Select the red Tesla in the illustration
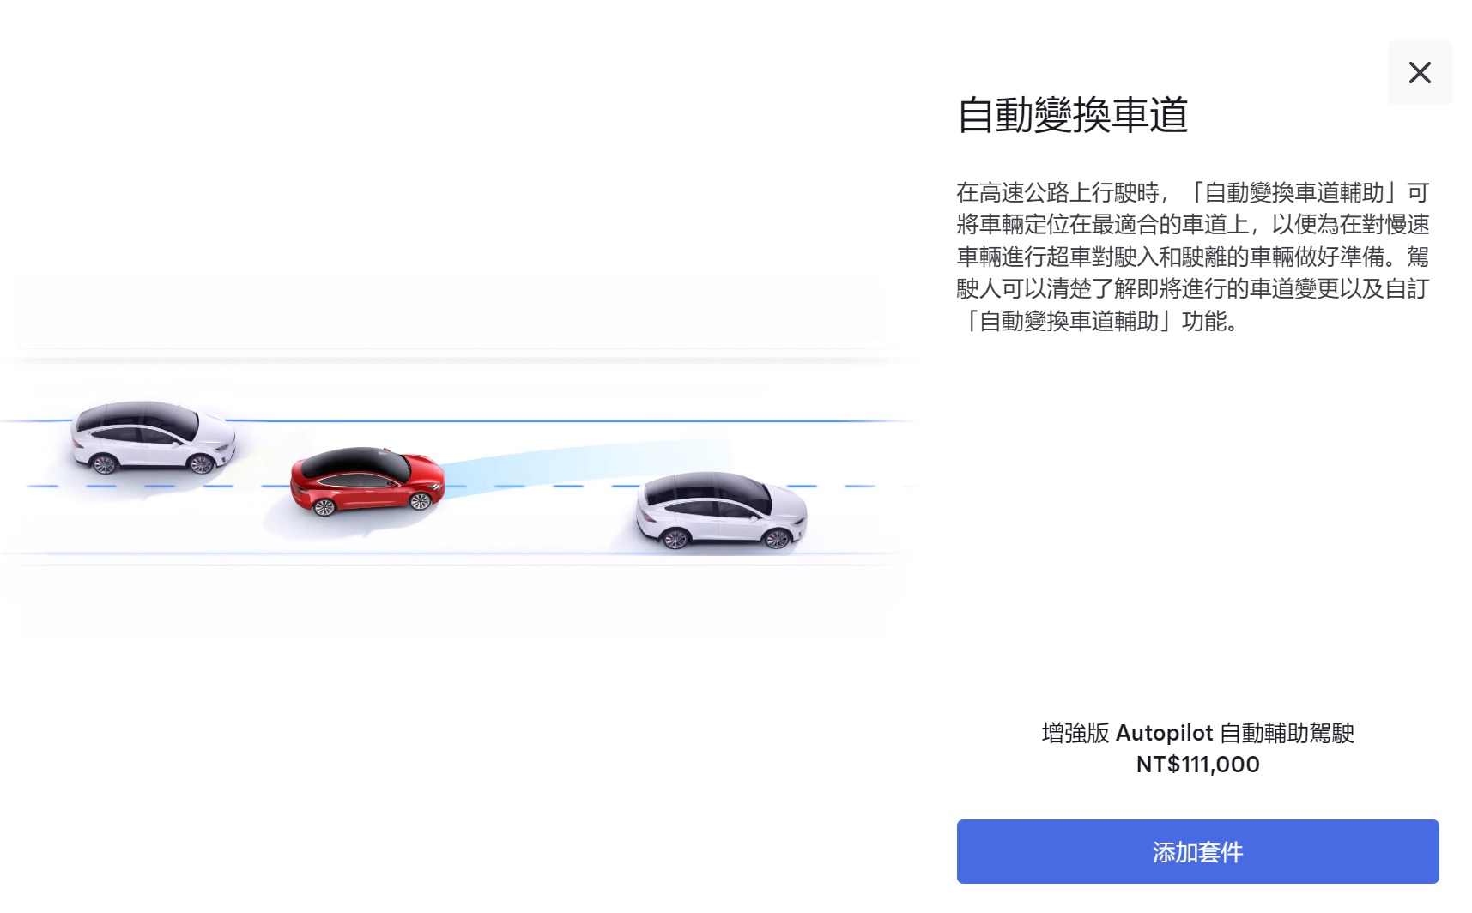Screen dimensions: 1472x913 [367, 481]
